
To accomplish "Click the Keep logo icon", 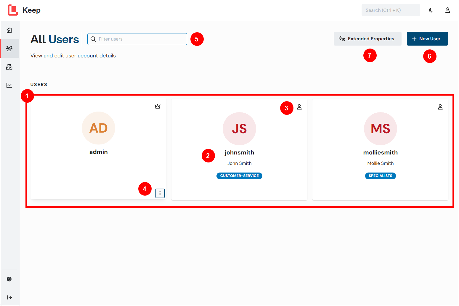I will (13, 10).
